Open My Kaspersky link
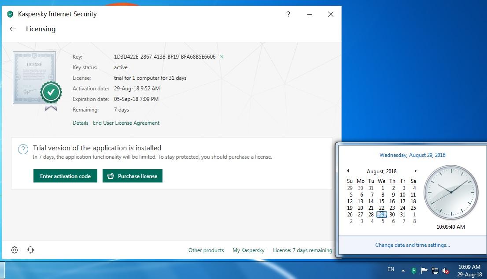The image size is (487, 279). coord(248,250)
